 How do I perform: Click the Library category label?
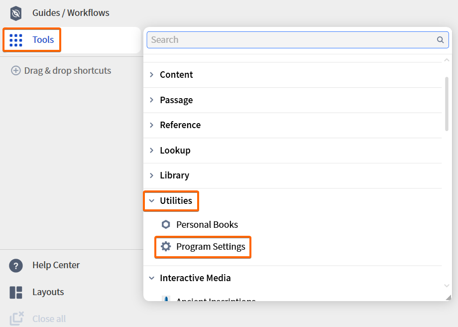coord(174,175)
